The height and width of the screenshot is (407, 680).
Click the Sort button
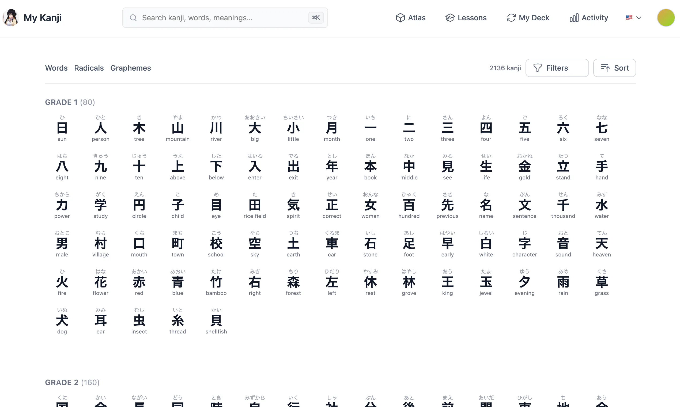pos(614,68)
